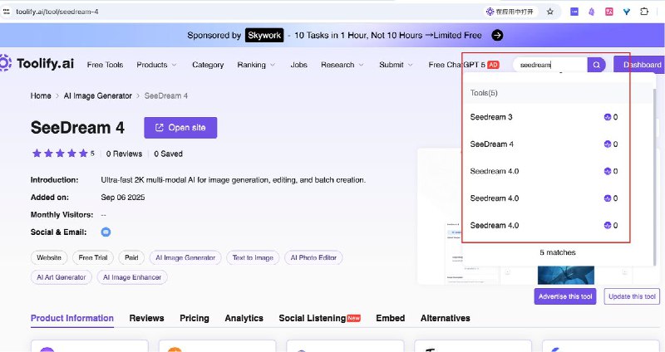This screenshot has width=665, height=352.
Task: Click the Sep 06 2025 added date
Action: [x=122, y=198]
